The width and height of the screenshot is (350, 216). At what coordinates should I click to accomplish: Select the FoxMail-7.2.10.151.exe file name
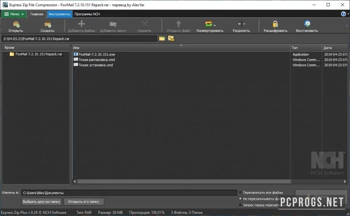point(97,54)
